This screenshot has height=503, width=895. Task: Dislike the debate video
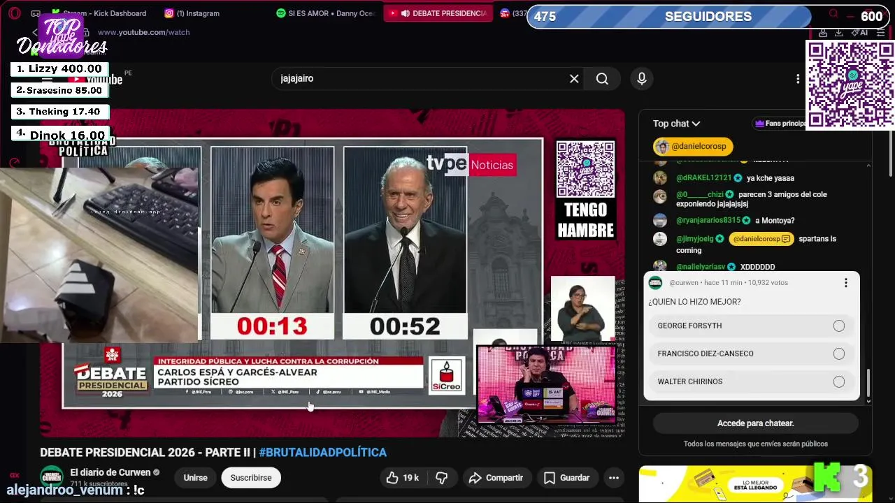click(x=441, y=478)
